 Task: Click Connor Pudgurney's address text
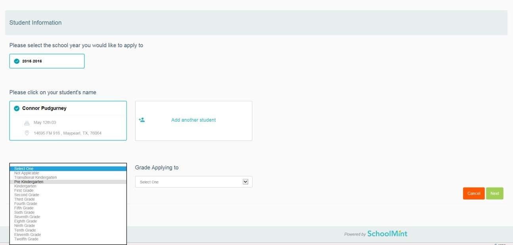click(67, 133)
